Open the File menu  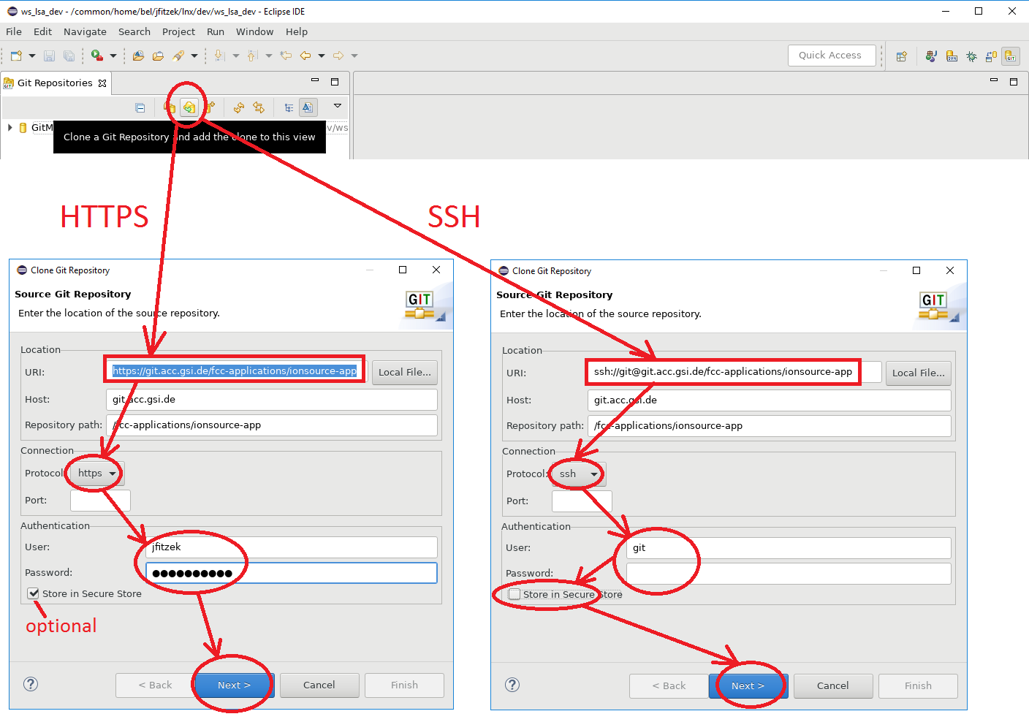(14, 31)
